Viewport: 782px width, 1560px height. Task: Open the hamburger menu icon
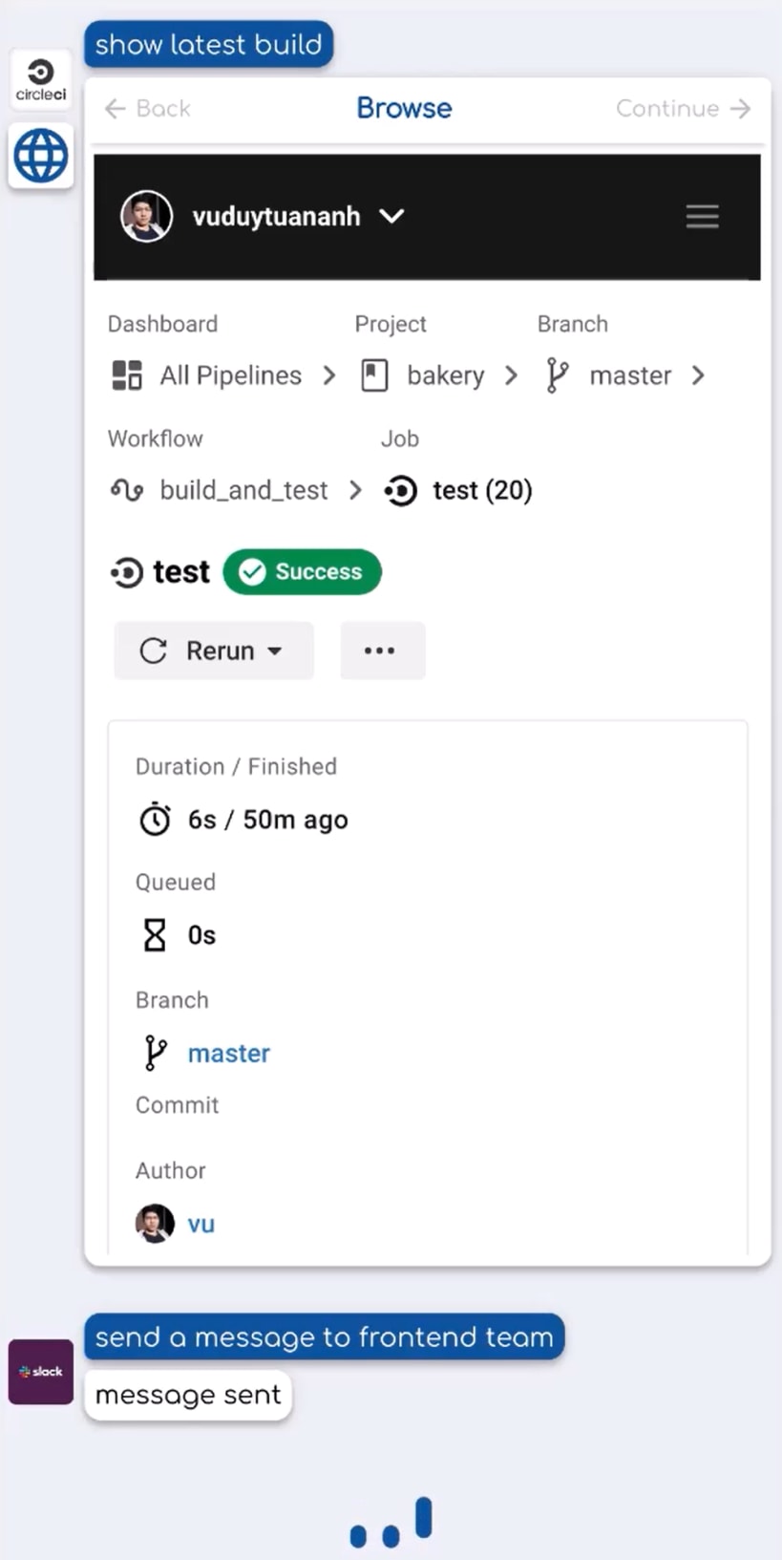point(702,217)
